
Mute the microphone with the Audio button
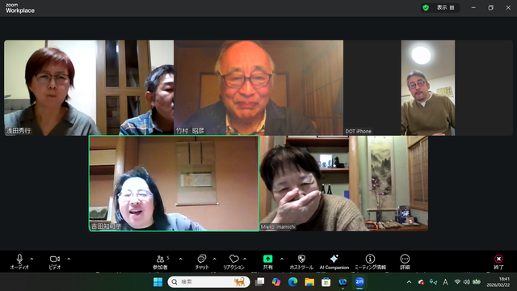(19, 262)
